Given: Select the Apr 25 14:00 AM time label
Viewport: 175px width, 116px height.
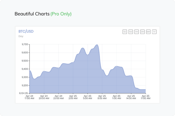Looking at the screenshot, I should [131, 97].
